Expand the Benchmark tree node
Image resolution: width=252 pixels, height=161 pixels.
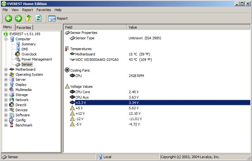click(6, 126)
